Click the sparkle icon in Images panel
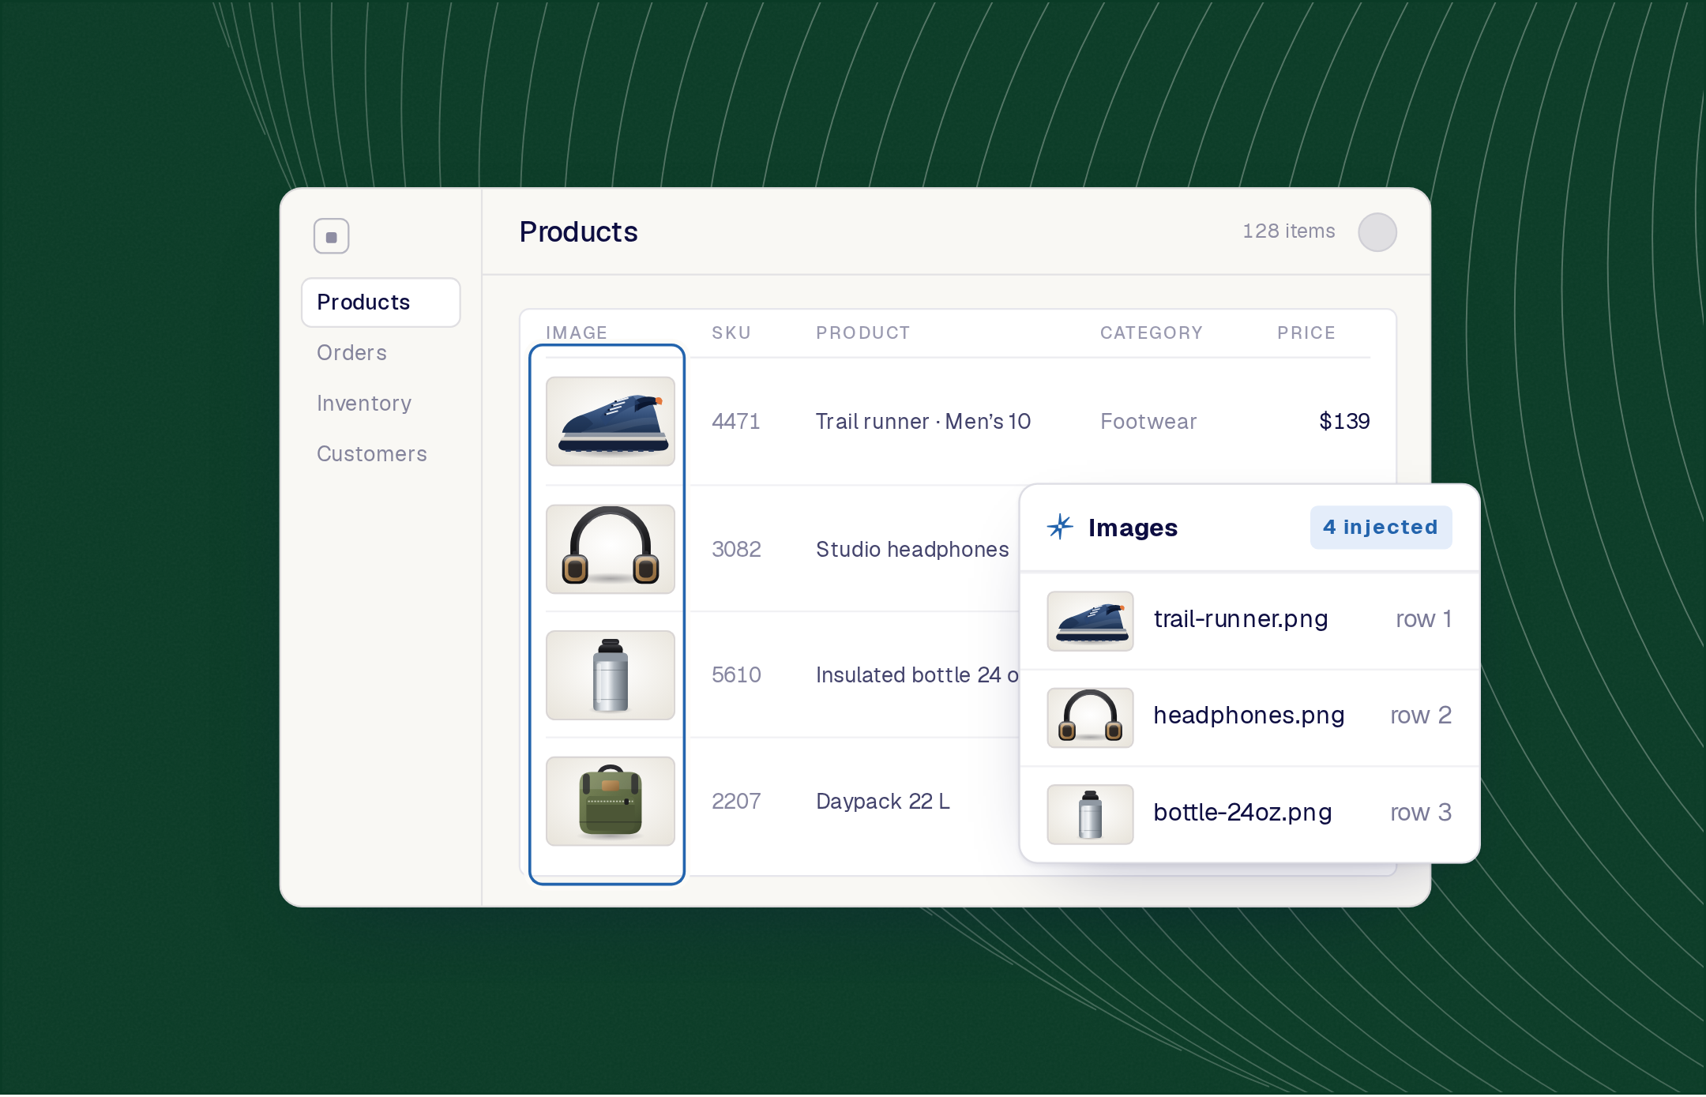This screenshot has height=1097, width=1706. click(1060, 527)
